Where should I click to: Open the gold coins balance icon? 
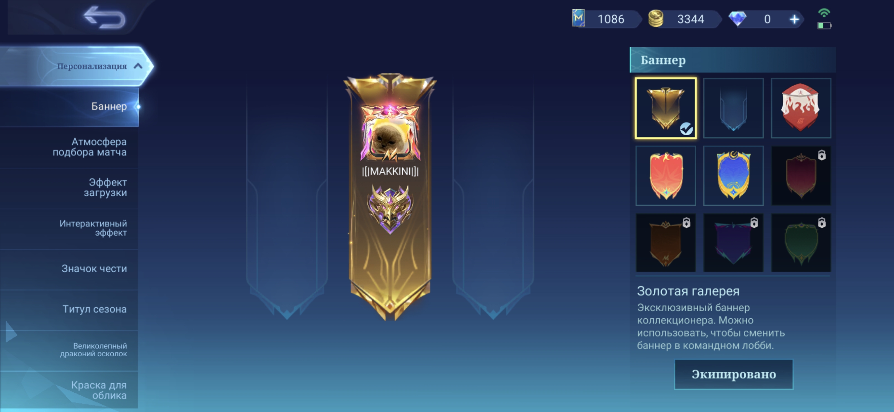coord(656,19)
